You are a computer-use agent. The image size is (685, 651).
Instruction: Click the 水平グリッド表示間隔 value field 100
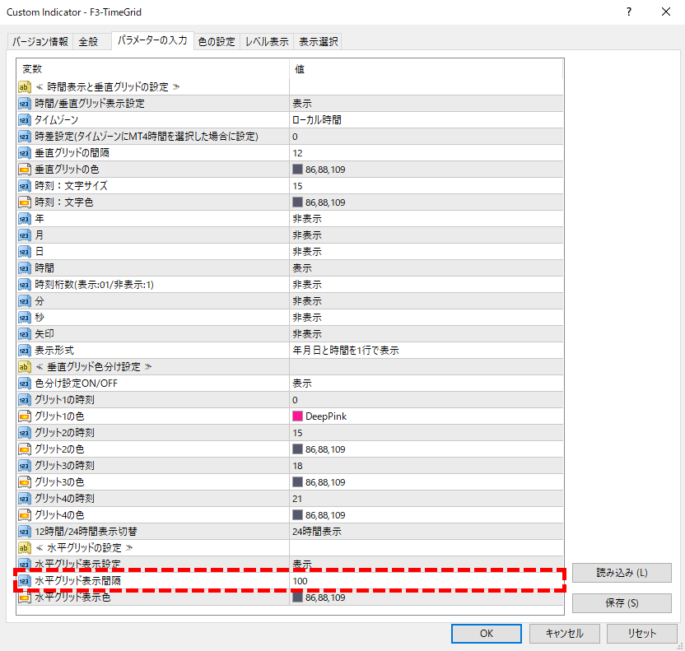pyautogui.click(x=300, y=581)
